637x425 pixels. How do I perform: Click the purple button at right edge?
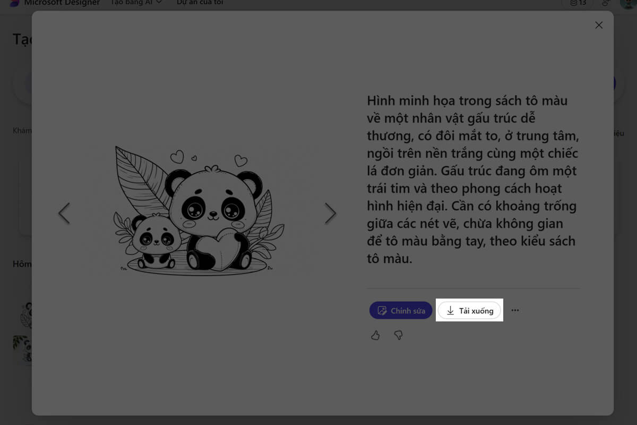click(614, 83)
